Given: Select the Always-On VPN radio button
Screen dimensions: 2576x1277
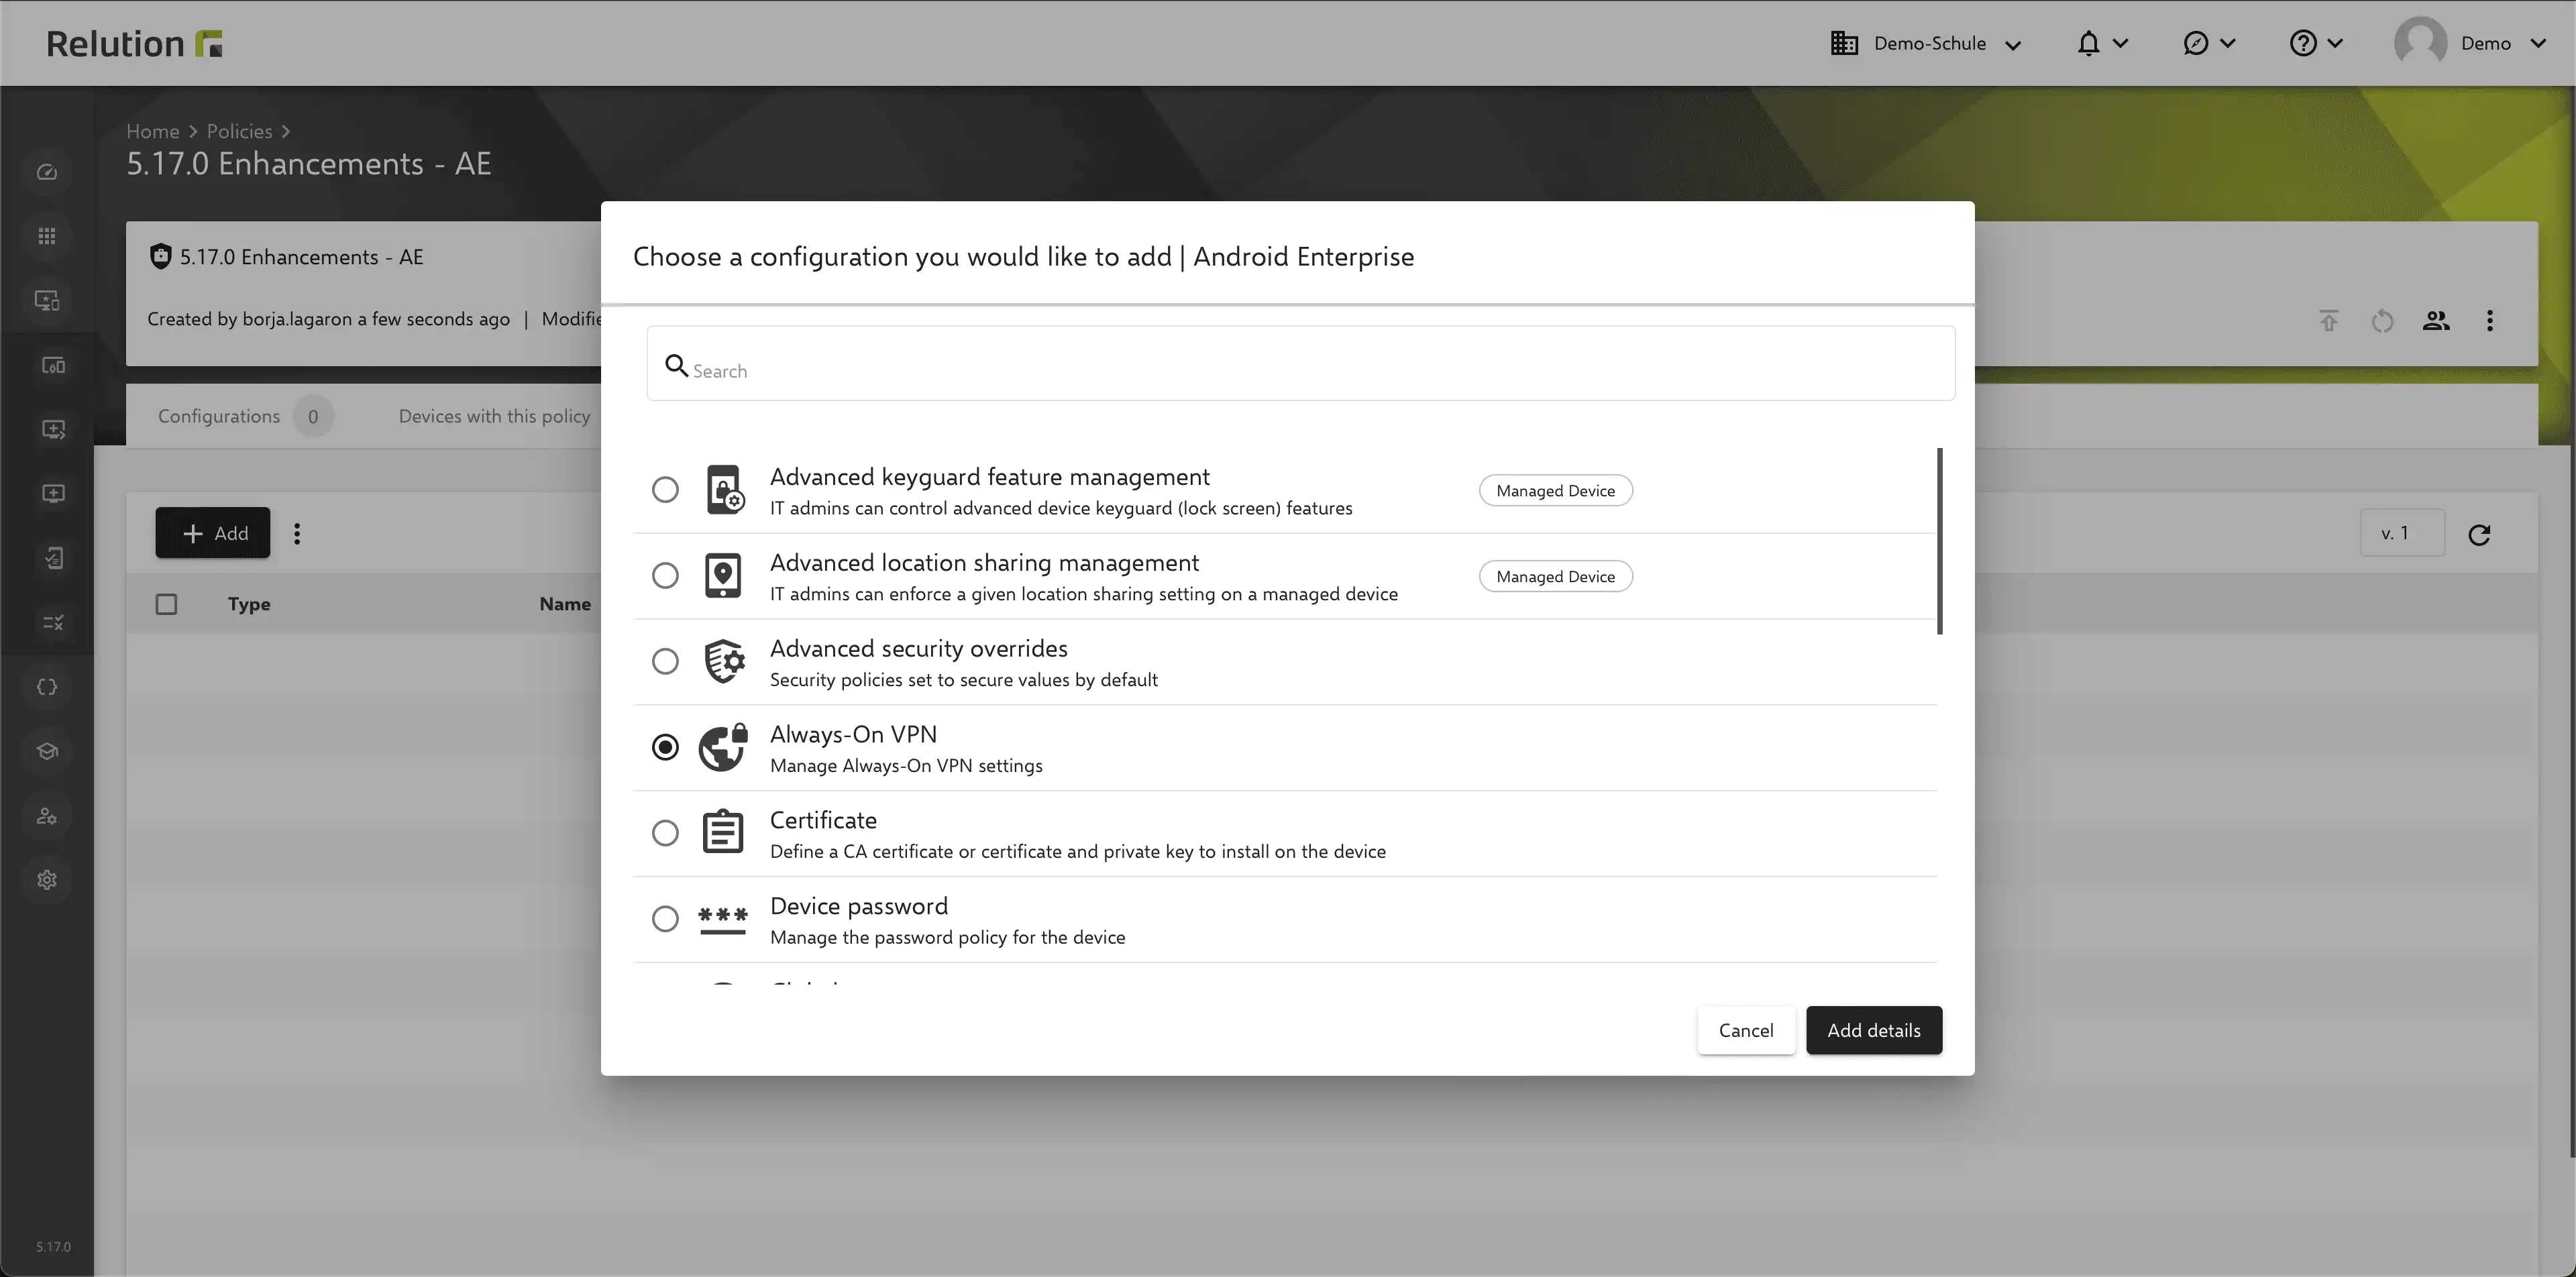Looking at the screenshot, I should click(665, 747).
